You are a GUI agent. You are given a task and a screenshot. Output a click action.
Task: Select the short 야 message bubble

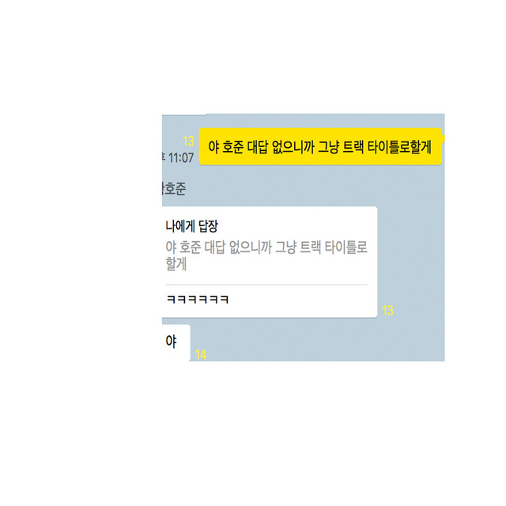tap(176, 342)
